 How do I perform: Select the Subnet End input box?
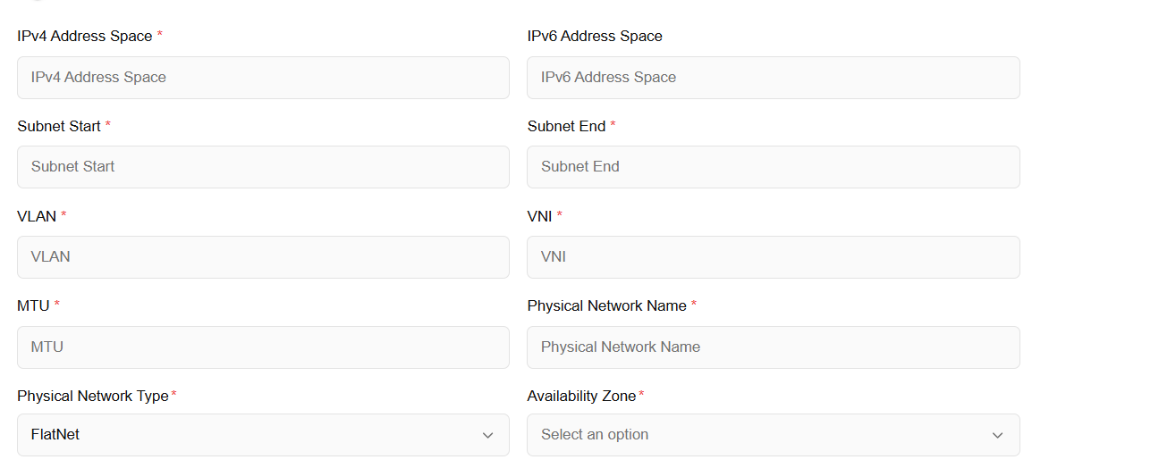coord(773,167)
